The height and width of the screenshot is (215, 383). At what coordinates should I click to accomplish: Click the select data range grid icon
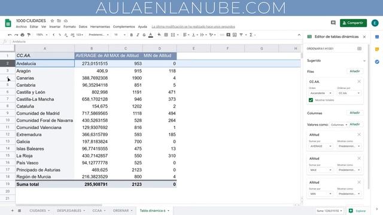click(x=359, y=48)
